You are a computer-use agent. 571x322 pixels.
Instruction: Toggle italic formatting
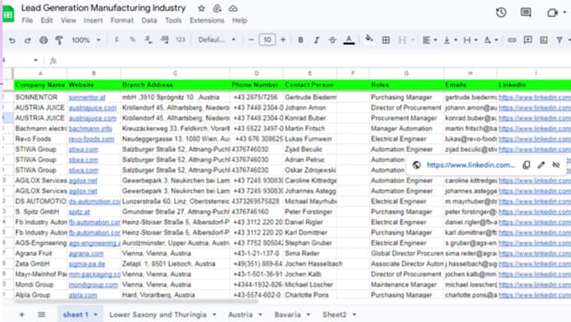click(317, 40)
